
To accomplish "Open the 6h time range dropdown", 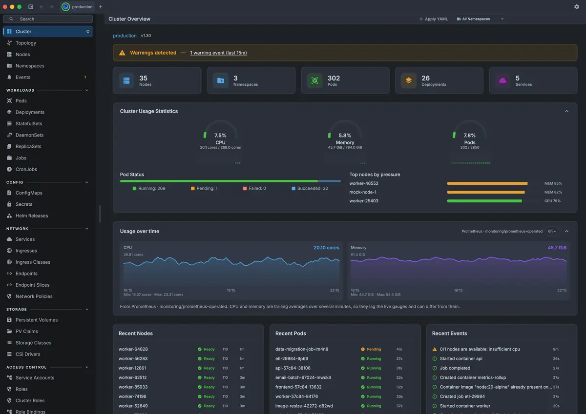I will click(552, 231).
